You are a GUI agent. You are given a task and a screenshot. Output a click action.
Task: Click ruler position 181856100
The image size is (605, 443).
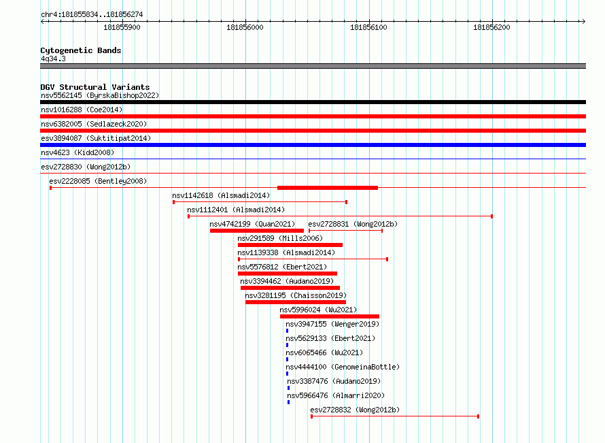click(x=368, y=27)
